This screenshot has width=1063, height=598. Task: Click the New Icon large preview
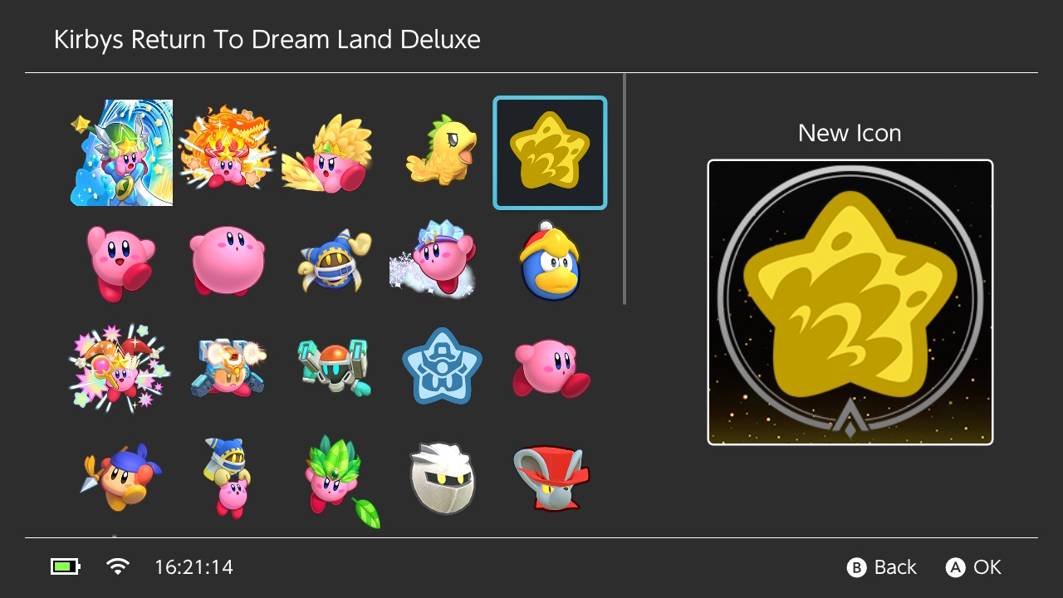[x=850, y=302]
